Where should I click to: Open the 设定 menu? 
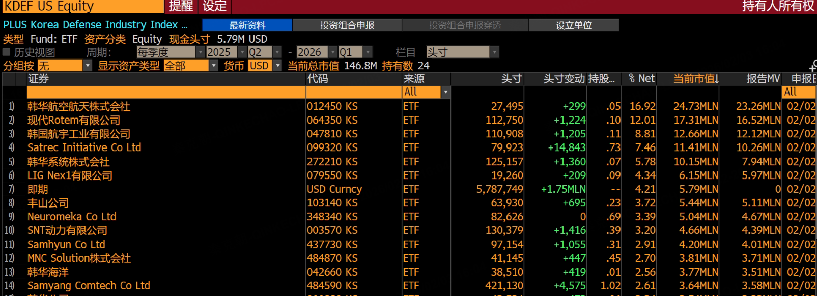click(x=214, y=6)
